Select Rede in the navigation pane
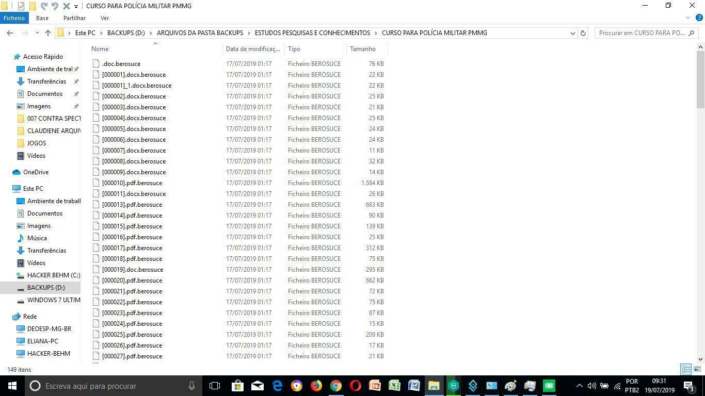 (x=30, y=317)
